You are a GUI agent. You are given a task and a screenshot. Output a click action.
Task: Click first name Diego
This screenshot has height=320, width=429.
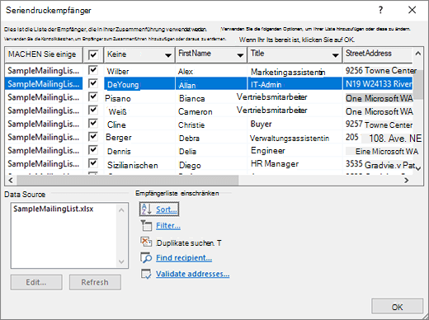[190, 165]
